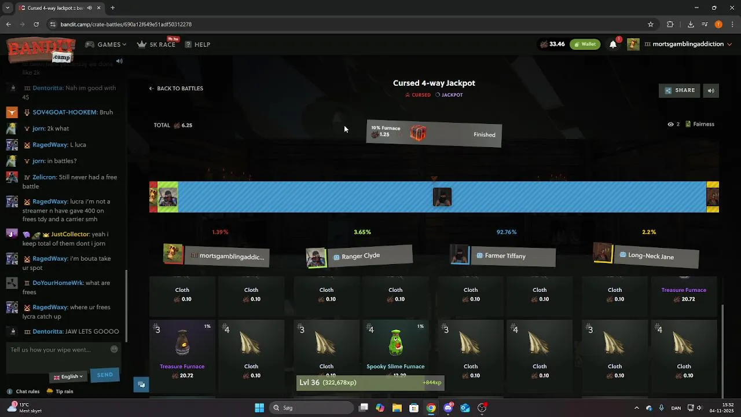Click the viewers eye icon

click(670, 124)
